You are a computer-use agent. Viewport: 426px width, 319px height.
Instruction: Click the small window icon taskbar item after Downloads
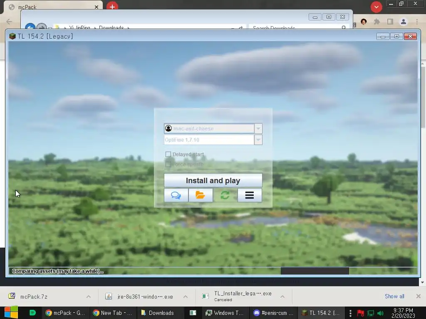(193, 313)
